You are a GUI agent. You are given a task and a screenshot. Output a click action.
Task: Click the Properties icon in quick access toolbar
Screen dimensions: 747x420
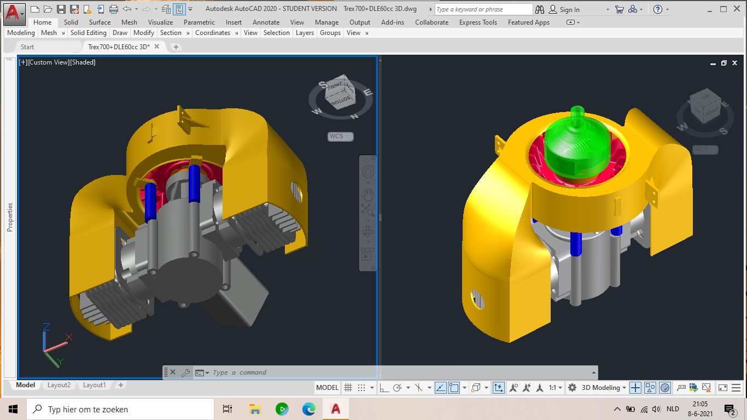click(x=179, y=9)
